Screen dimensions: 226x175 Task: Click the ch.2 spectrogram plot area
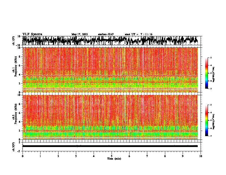(x=110, y=117)
